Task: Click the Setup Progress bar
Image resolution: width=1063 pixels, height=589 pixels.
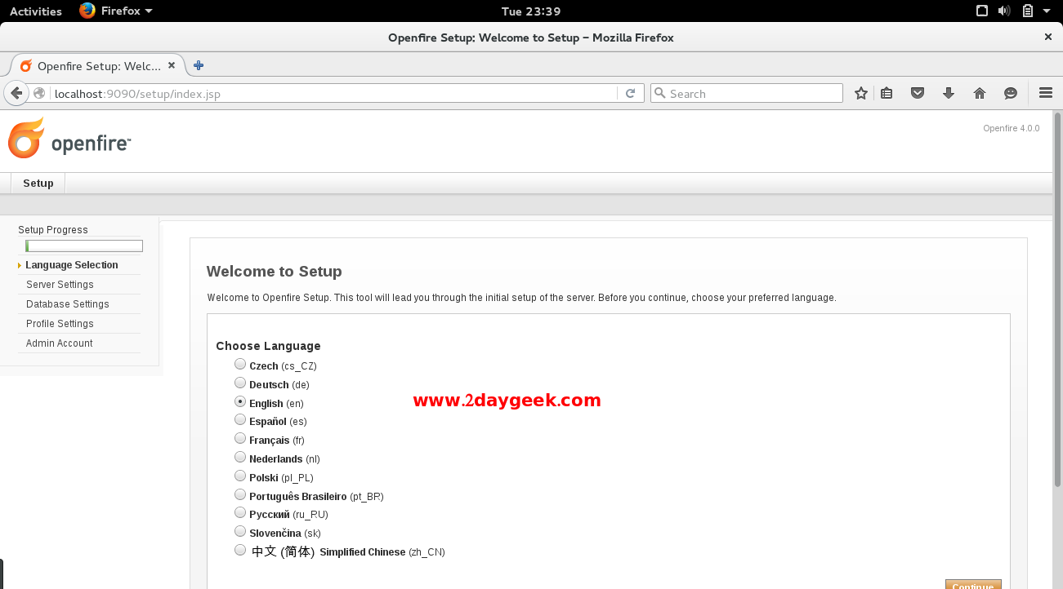Action: 84,246
